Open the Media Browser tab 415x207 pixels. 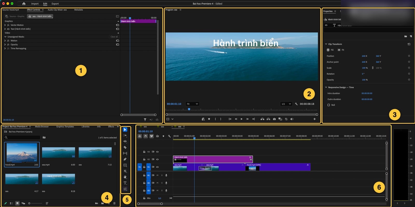click(x=42, y=127)
